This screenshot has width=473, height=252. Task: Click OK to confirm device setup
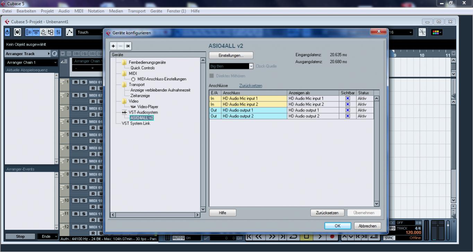tap(337, 226)
